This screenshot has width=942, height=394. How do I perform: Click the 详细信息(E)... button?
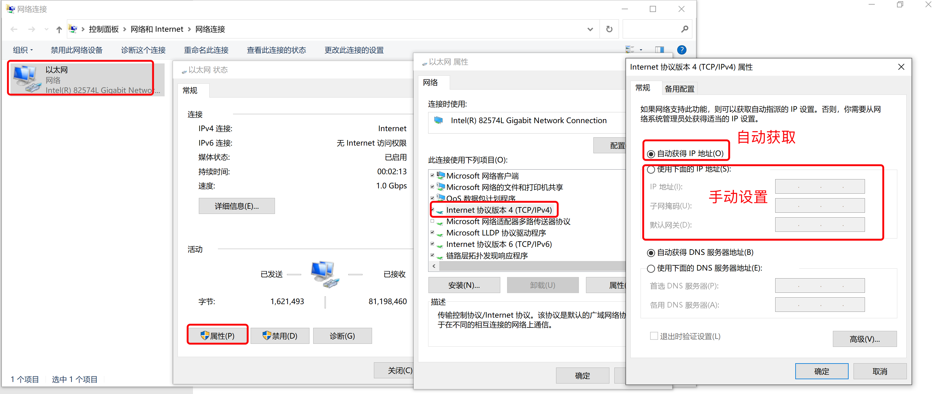tap(237, 206)
